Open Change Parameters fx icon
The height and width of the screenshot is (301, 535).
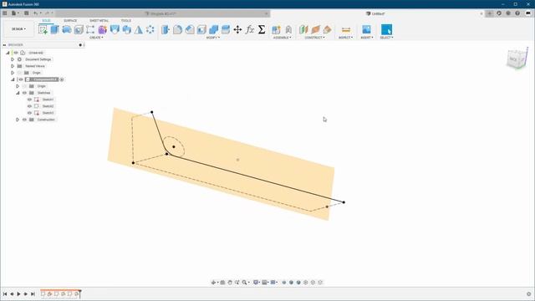(x=250, y=29)
